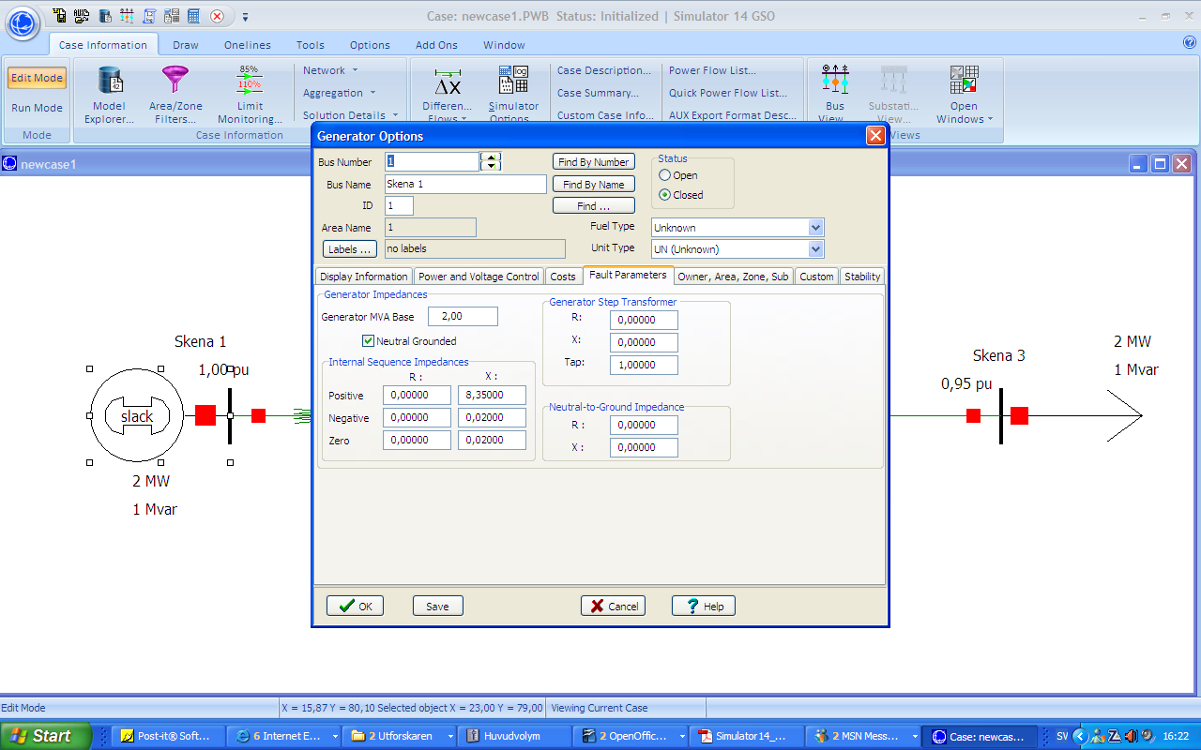1201x750 pixels.
Task: Click Internet Explorer taskbar button
Action: coord(284,736)
